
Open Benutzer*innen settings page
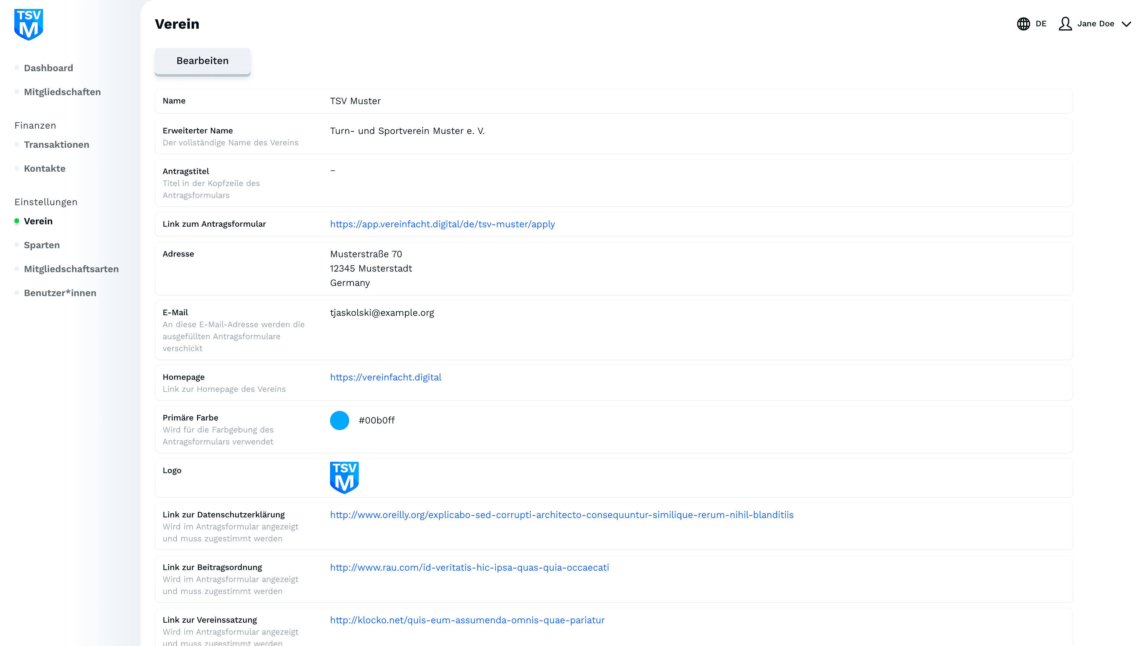60,293
